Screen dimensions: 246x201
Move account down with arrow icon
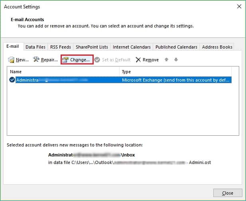coord(176,60)
